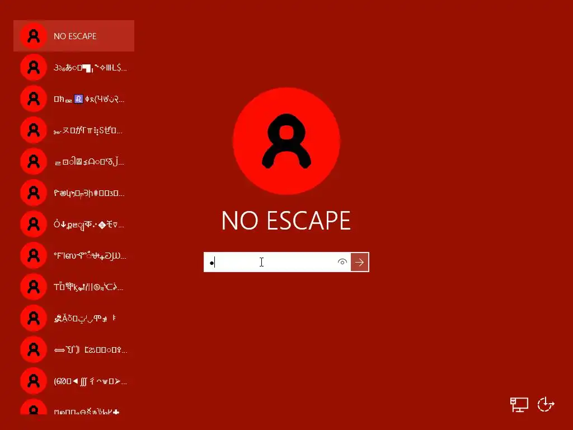Choose the account beginning with a double arrow
Image resolution: width=573 pixels, height=430 pixels.
[x=74, y=350]
